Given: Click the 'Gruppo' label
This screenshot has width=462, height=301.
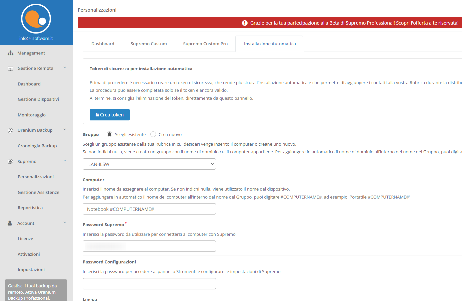Looking at the screenshot, I should click(91, 134).
